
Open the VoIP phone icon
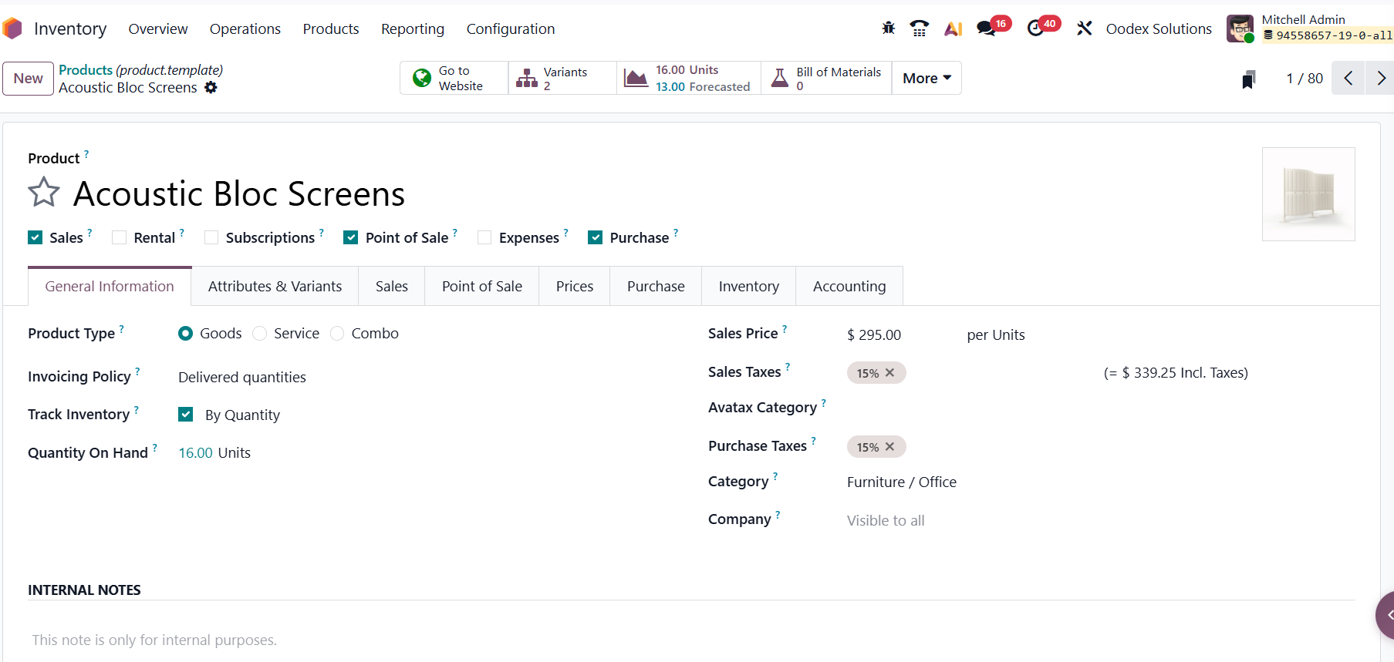tap(919, 29)
